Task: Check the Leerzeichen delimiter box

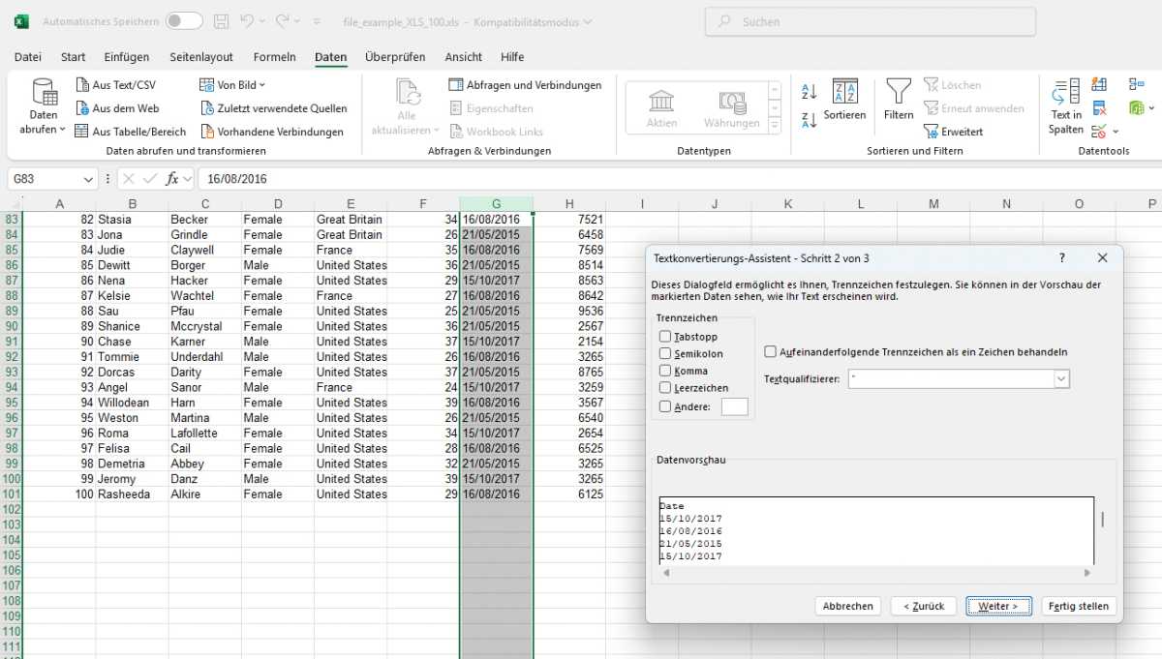Action: (x=665, y=388)
